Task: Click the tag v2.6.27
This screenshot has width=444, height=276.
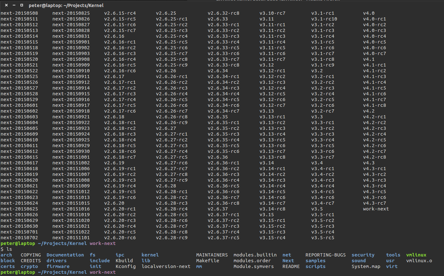Action: pos(166,128)
